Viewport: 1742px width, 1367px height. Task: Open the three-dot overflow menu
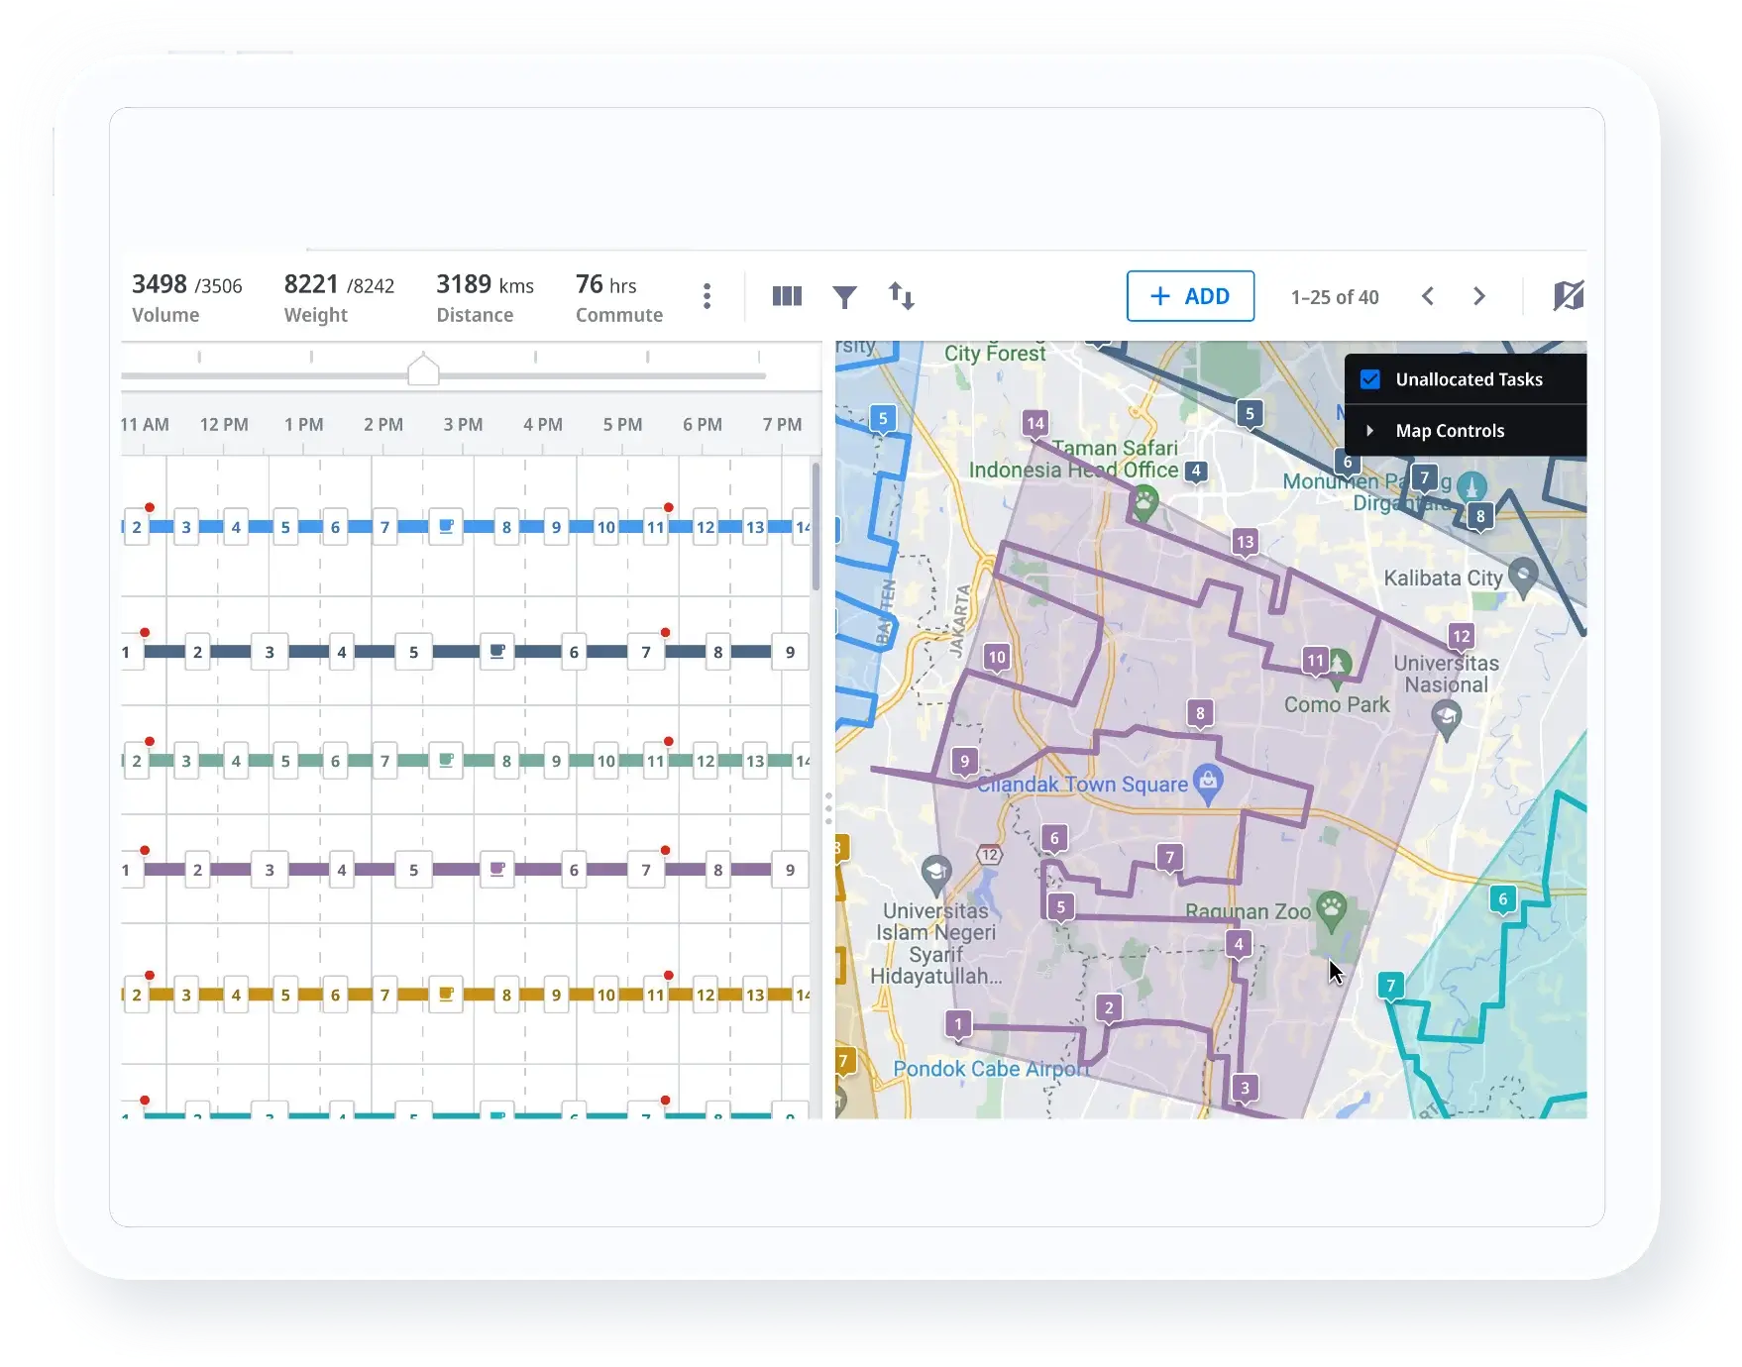click(707, 296)
